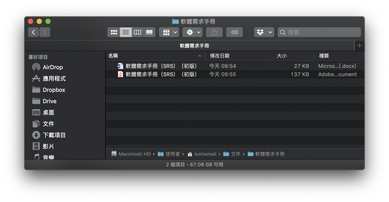
Task: Minimize the window with the yellow button
Action: click(39, 22)
